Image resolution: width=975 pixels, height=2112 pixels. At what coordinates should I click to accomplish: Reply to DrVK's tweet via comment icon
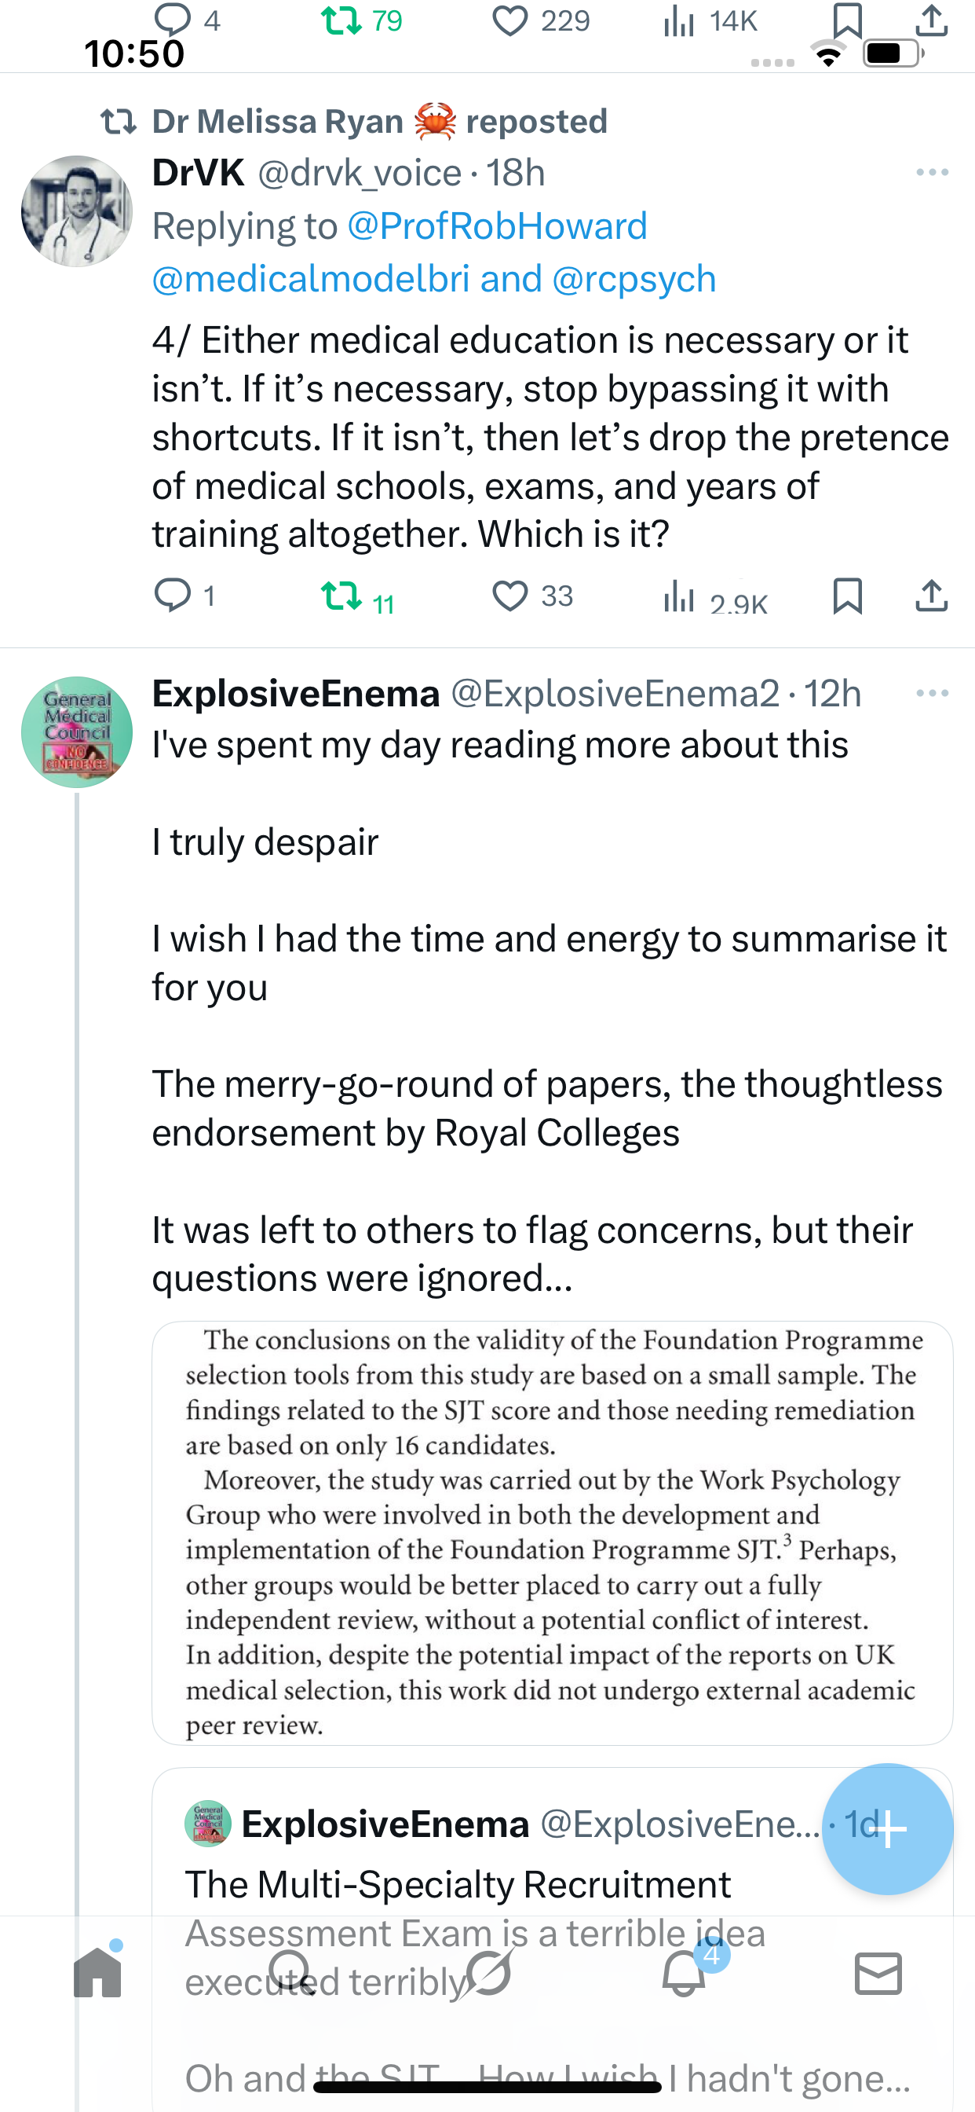coord(173,596)
